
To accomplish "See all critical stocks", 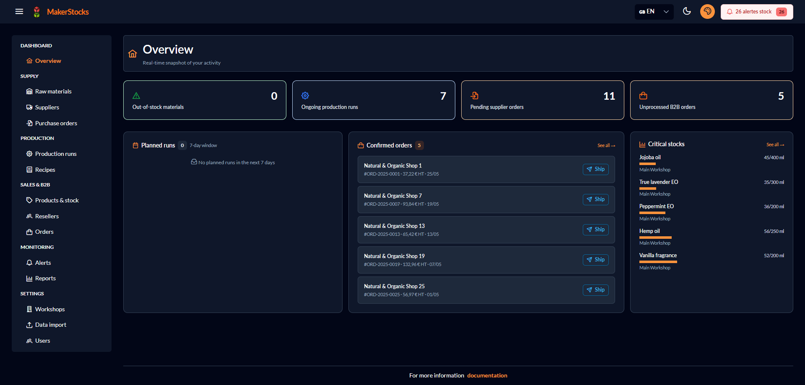I will pyautogui.click(x=775, y=145).
